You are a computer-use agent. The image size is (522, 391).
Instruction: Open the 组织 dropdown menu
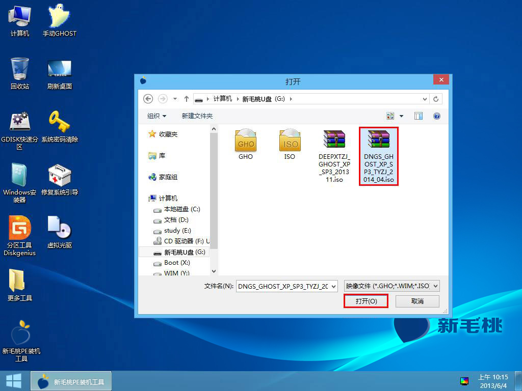(157, 116)
